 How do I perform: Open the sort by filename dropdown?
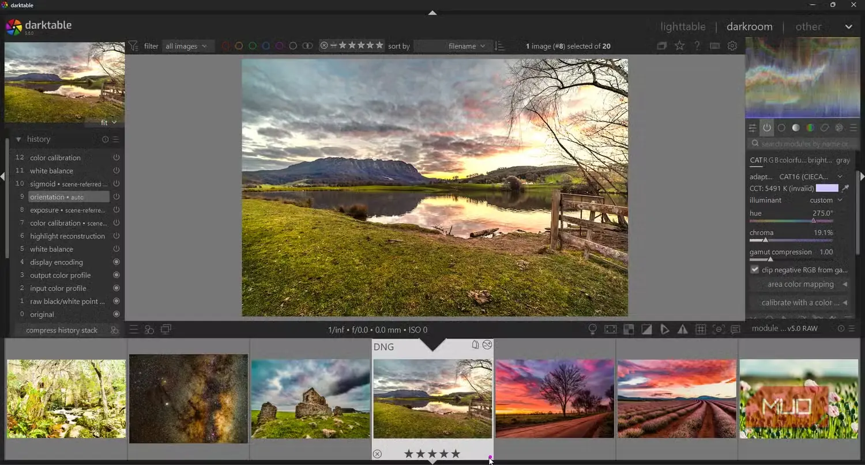tap(453, 46)
